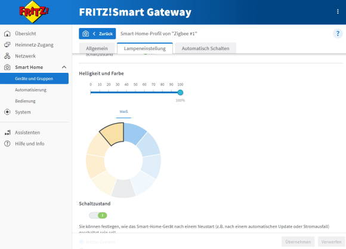Click the Heimnetz-Zugang icon
The height and width of the screenshot is (249, 346).
(7, 45)
